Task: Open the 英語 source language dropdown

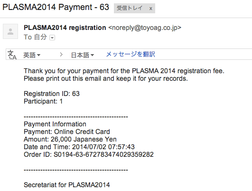Action: tap(32, 55)
